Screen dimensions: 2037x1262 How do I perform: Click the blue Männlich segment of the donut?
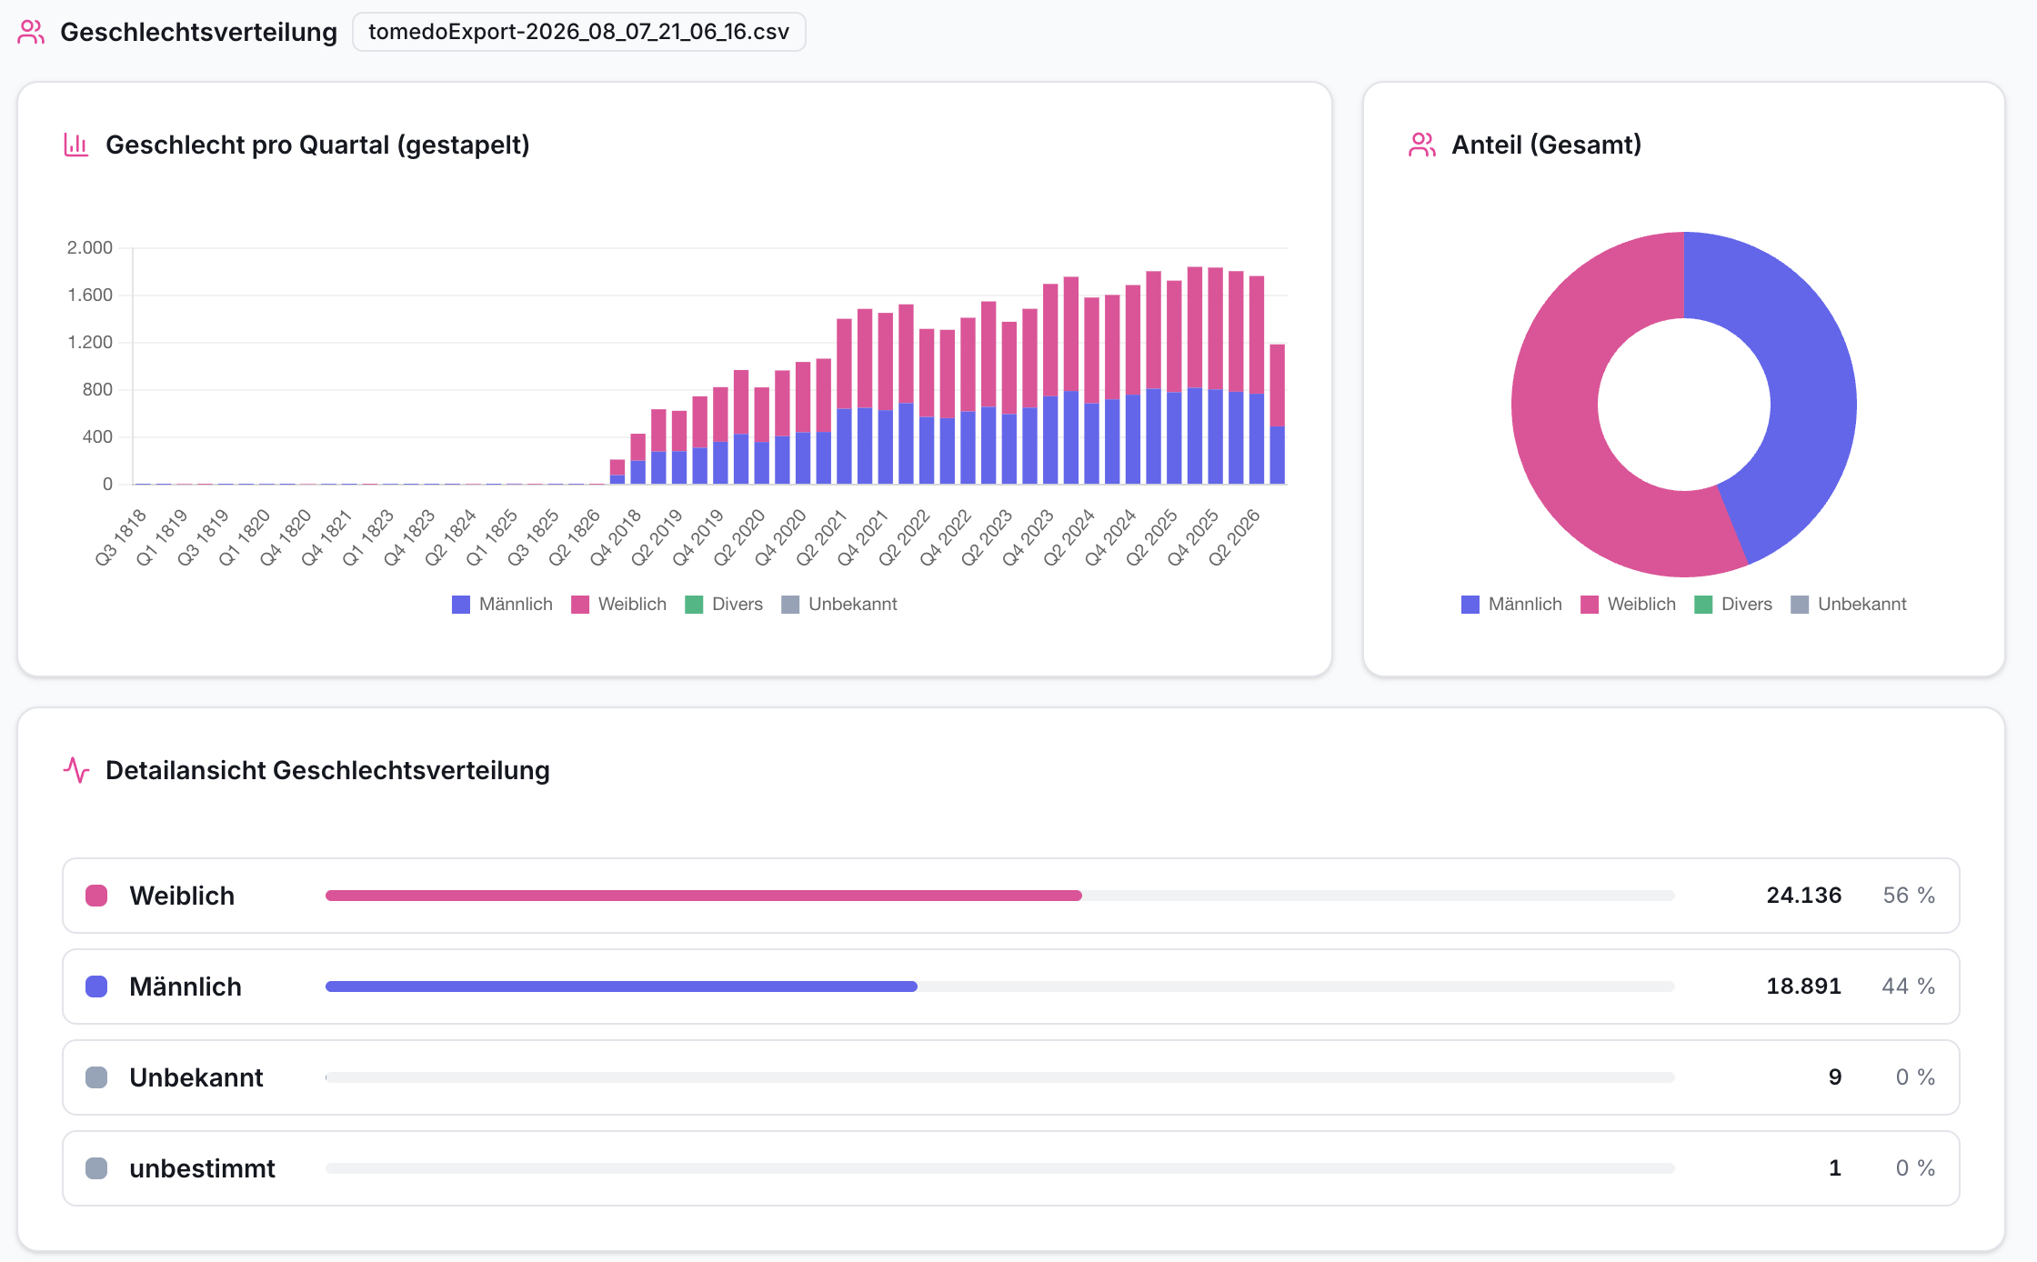click(1810, 382)
